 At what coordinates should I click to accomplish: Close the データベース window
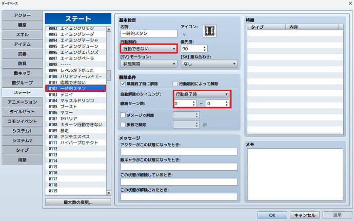point(349,4)
